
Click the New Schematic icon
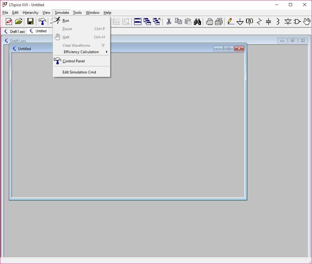pyautogui.click(x=9, y=22)
